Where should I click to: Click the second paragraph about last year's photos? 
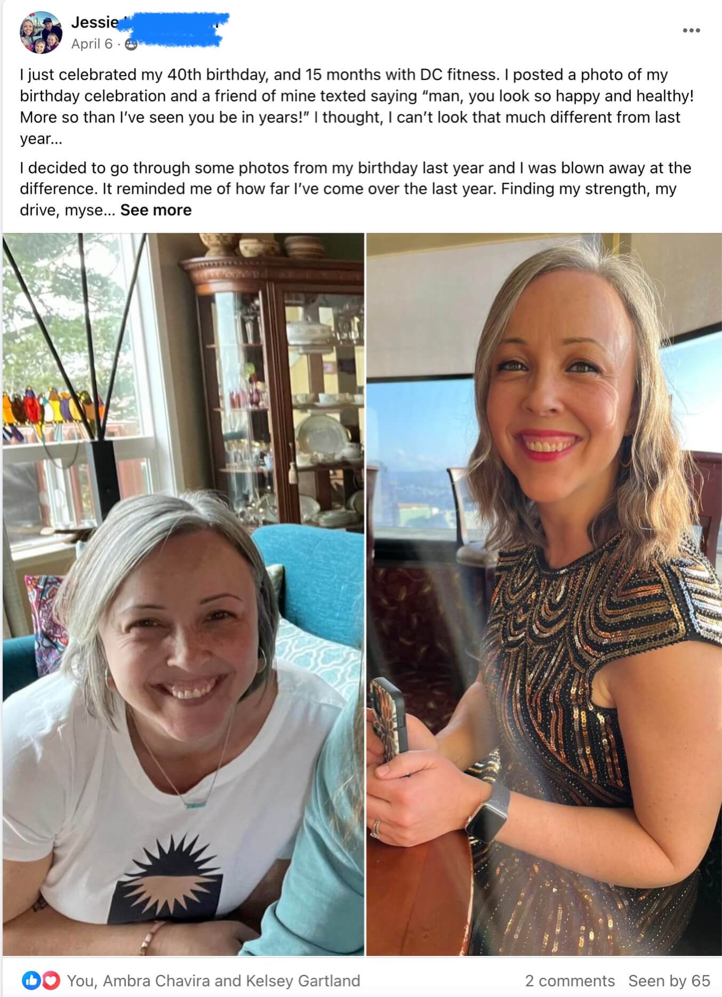355,189
